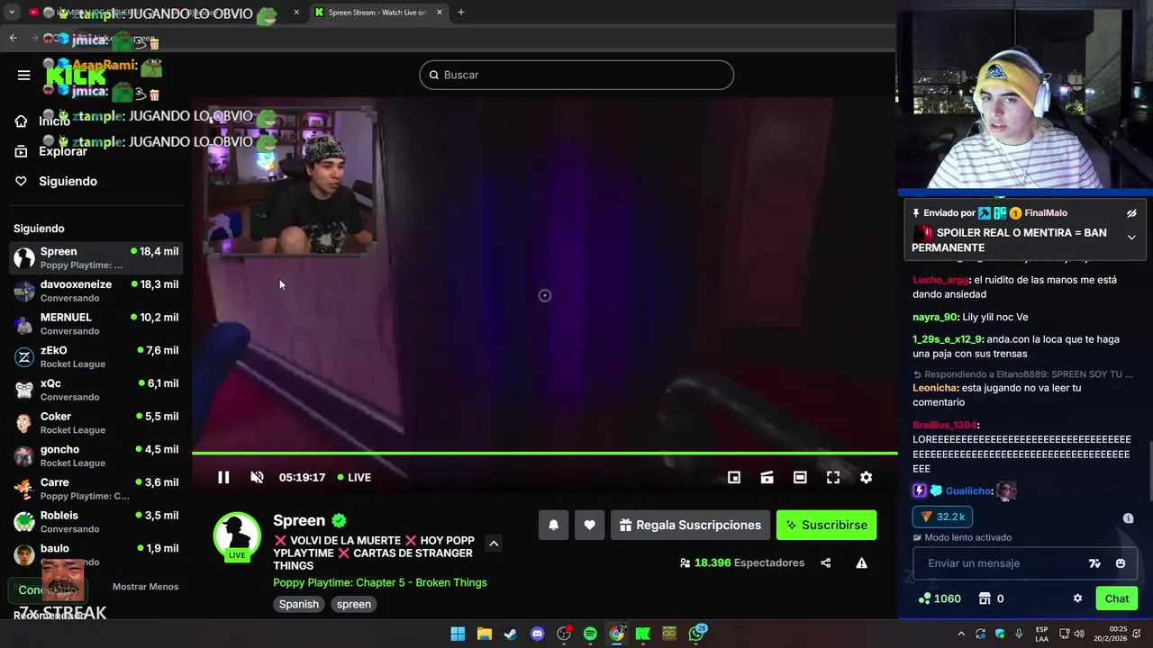This screenshot has height=648, width=1153.
Task: Send message with Chat button
Action: [1116, 598]
